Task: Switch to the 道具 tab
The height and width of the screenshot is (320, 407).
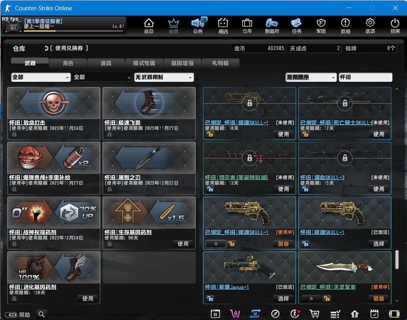Action: pos(106,63)
